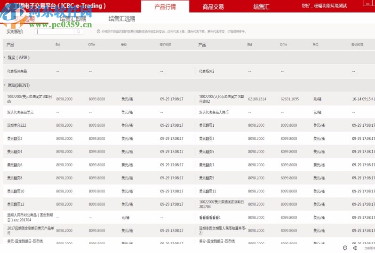Select the 代客场外商品 row
This screenshot has height=253, width=375.
(99, 71)
